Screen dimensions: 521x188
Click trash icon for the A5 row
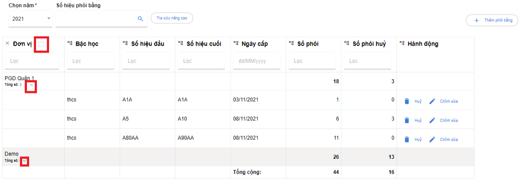[407, 120]
